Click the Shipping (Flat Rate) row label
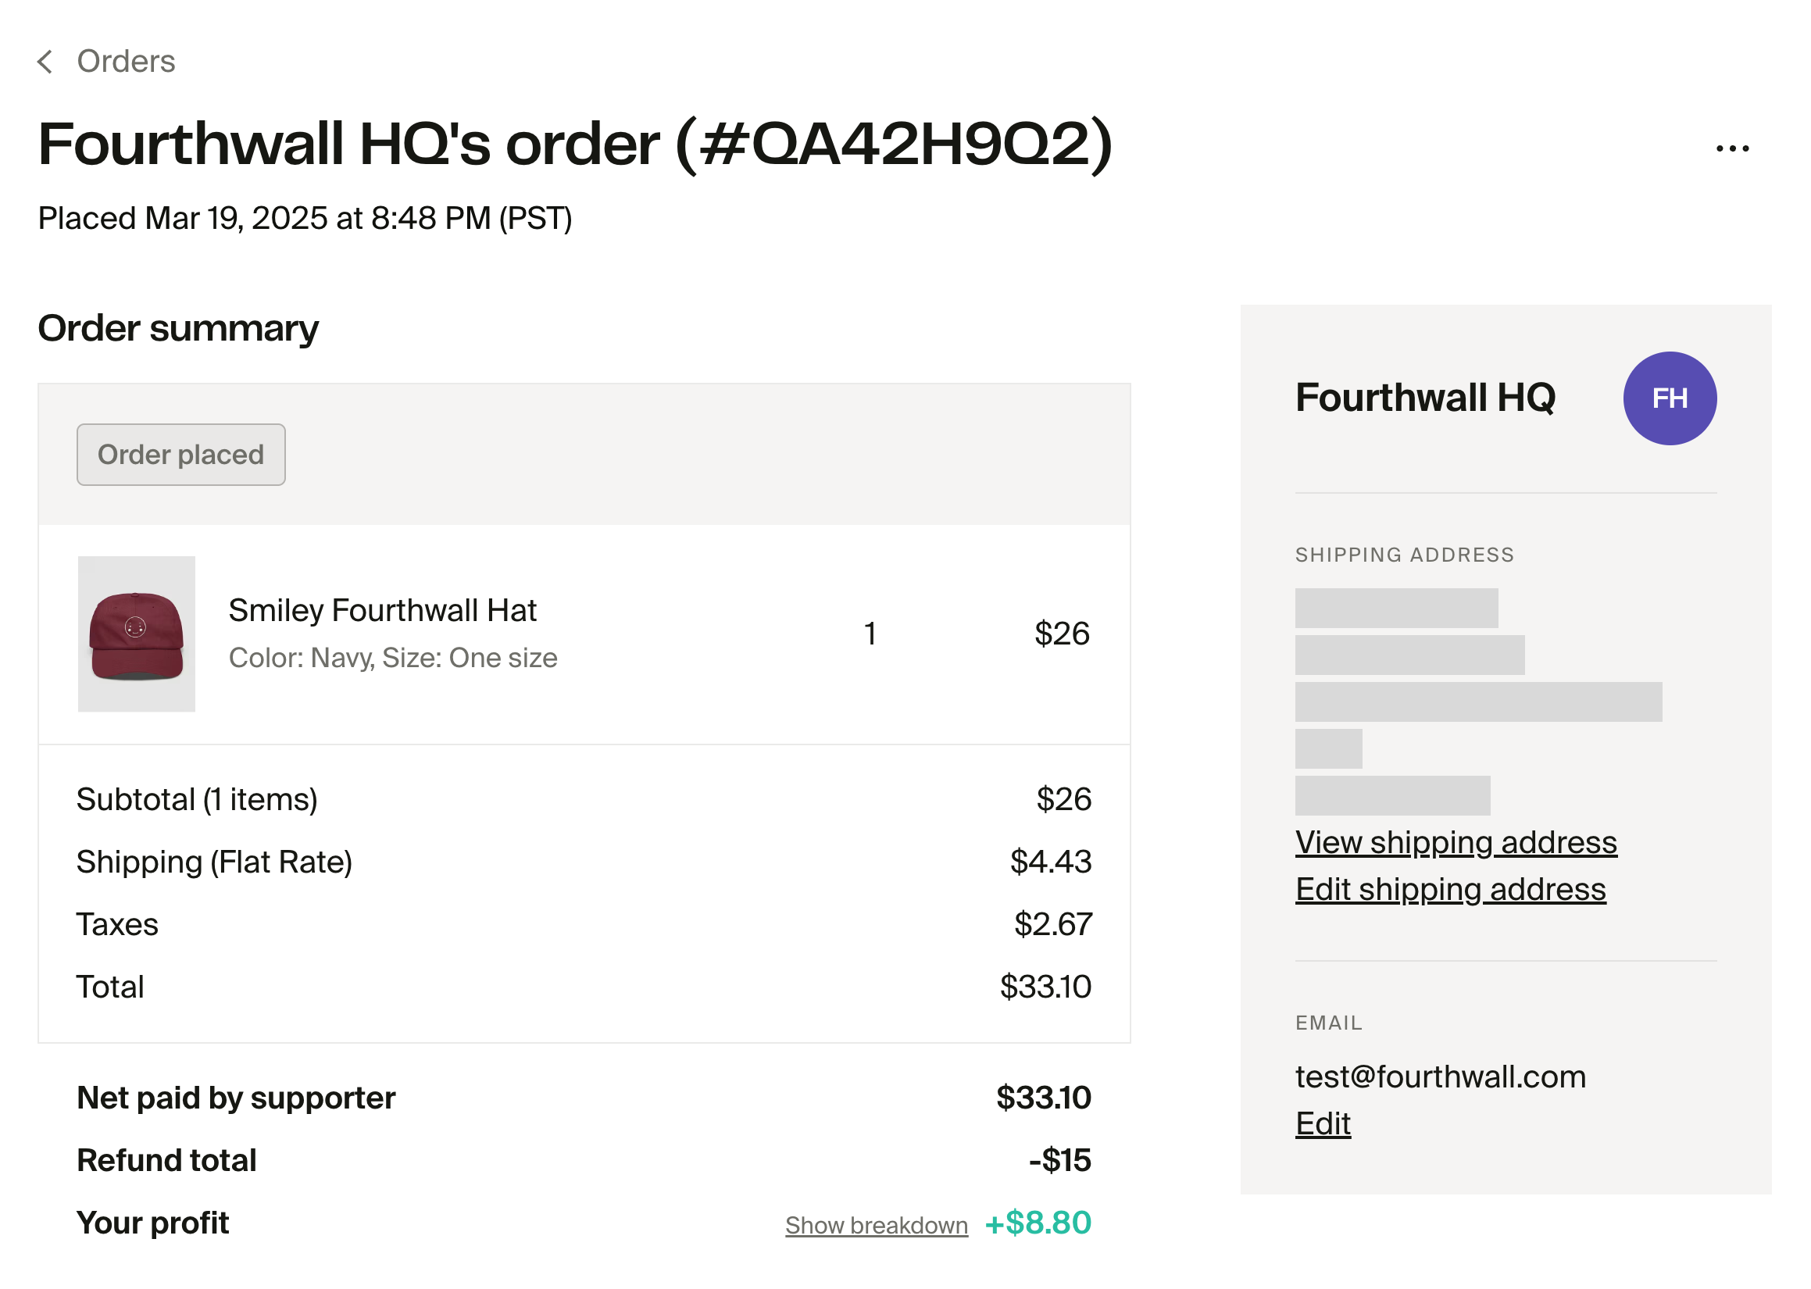Screen dimensions: 1811x1289 click(x=214, y=862)
